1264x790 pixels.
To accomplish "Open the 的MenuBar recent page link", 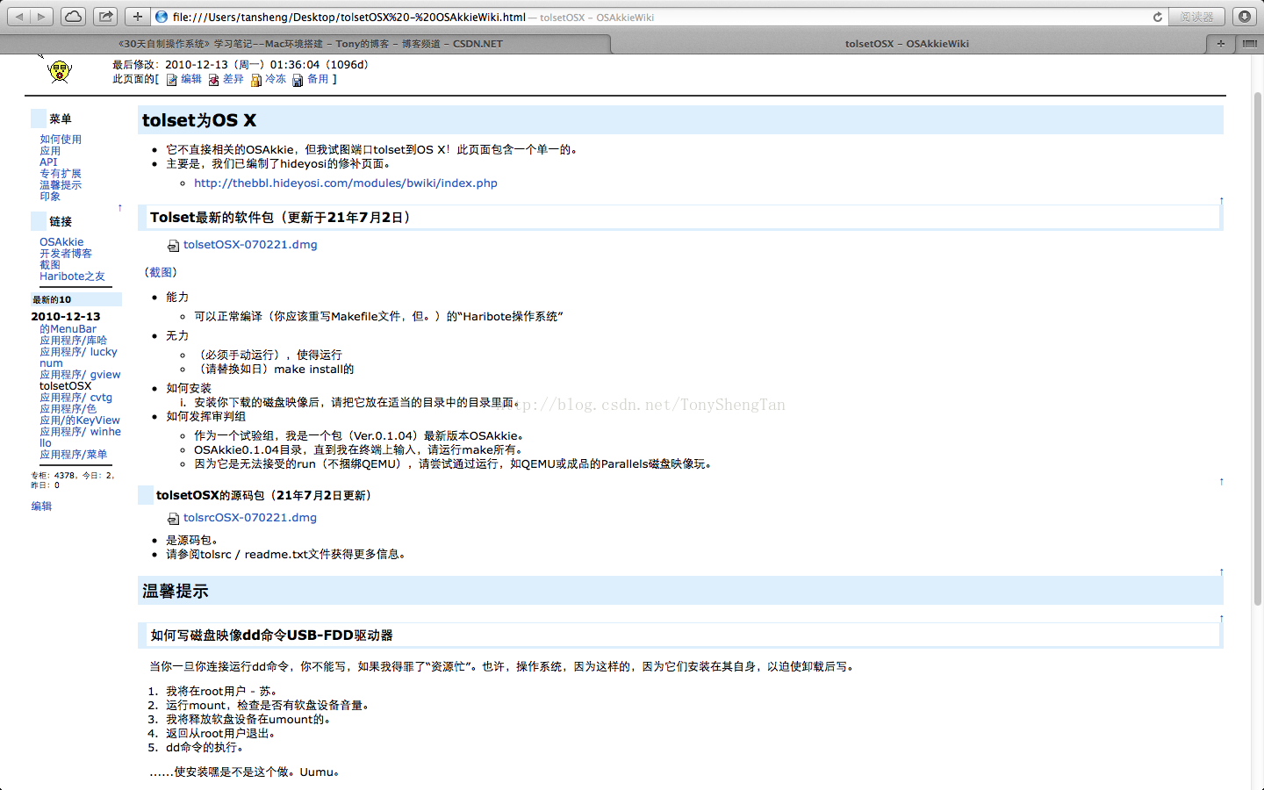I will coord(68,329).
